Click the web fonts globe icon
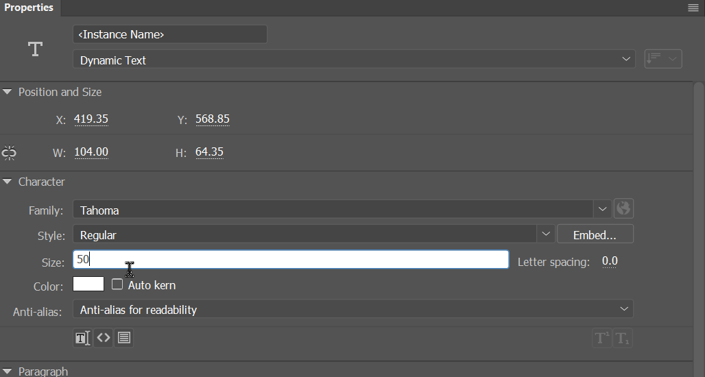The width and height of the screenshot is (705, 377). coord(623,208)
